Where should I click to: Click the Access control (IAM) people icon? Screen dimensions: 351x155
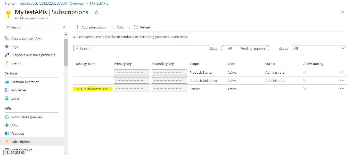pos(7,38)
